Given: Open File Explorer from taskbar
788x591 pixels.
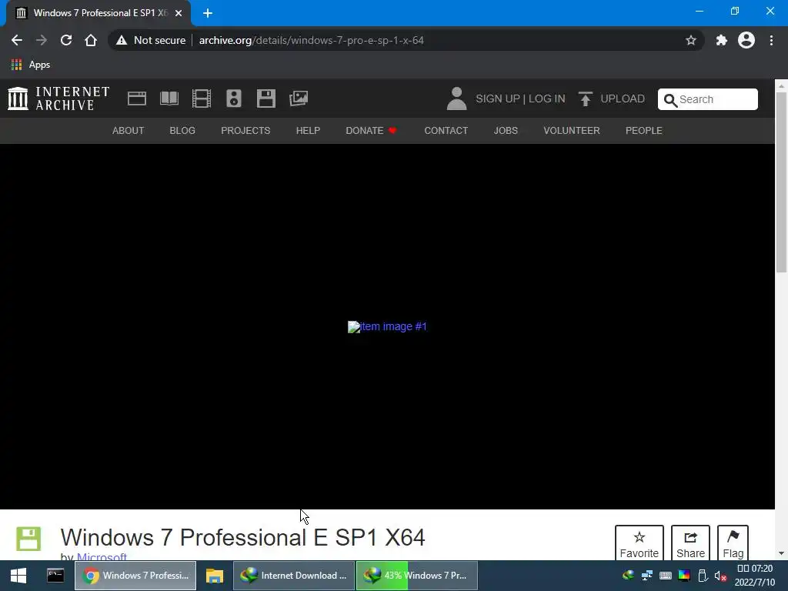Looking at the screenshot, I should (x=215, y=576).
